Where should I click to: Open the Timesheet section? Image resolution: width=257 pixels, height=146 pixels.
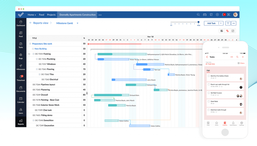pos(21,78)
